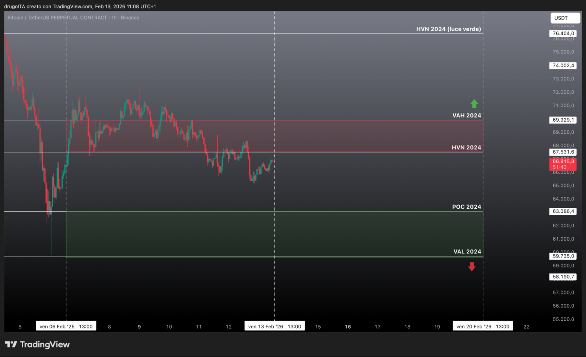
Task: Click the red down arrow below VAL 2024
Action: (472, 267)
